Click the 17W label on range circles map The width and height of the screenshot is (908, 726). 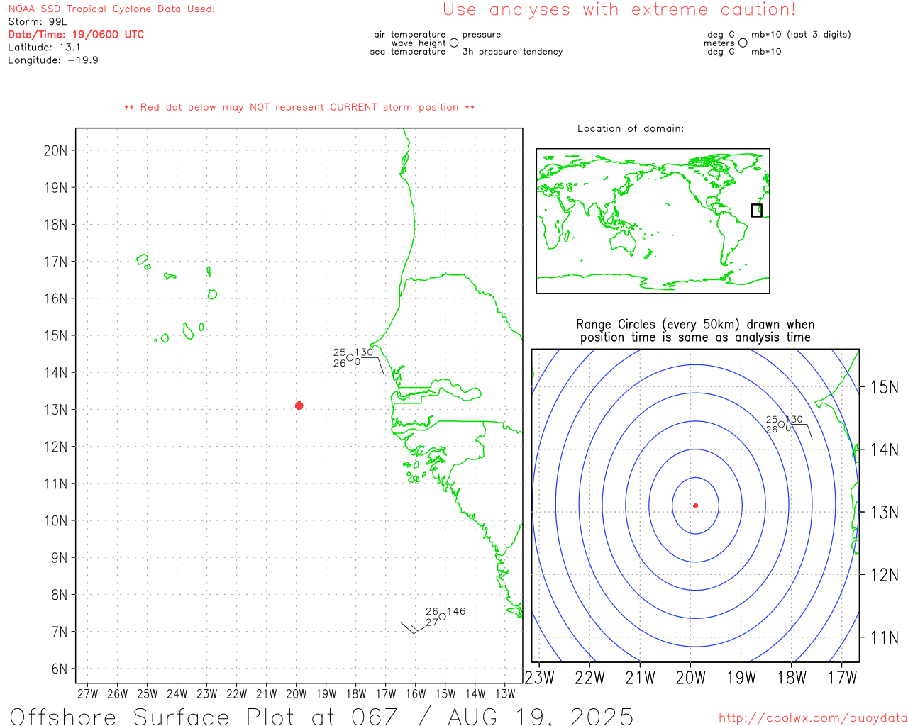(x=842, y=678)
